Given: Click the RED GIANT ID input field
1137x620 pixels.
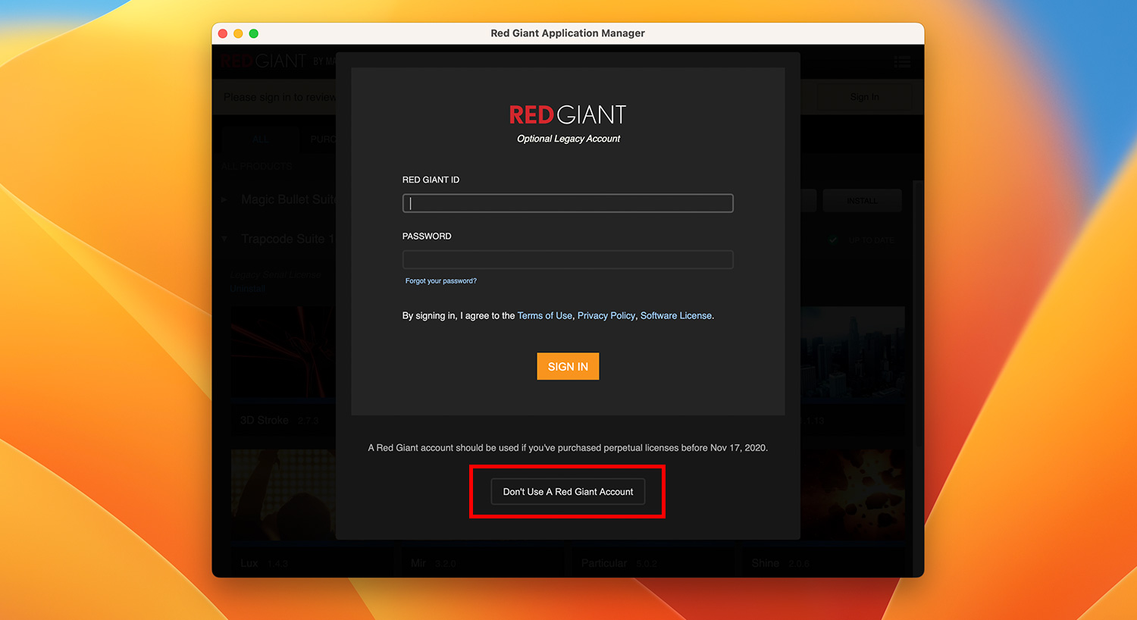Looking at the screenshot, I should [567, 203].
